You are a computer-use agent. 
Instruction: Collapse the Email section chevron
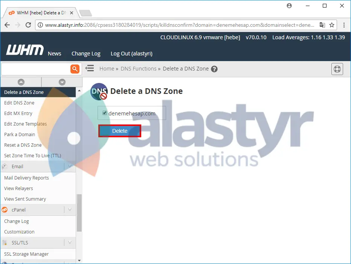70,166
